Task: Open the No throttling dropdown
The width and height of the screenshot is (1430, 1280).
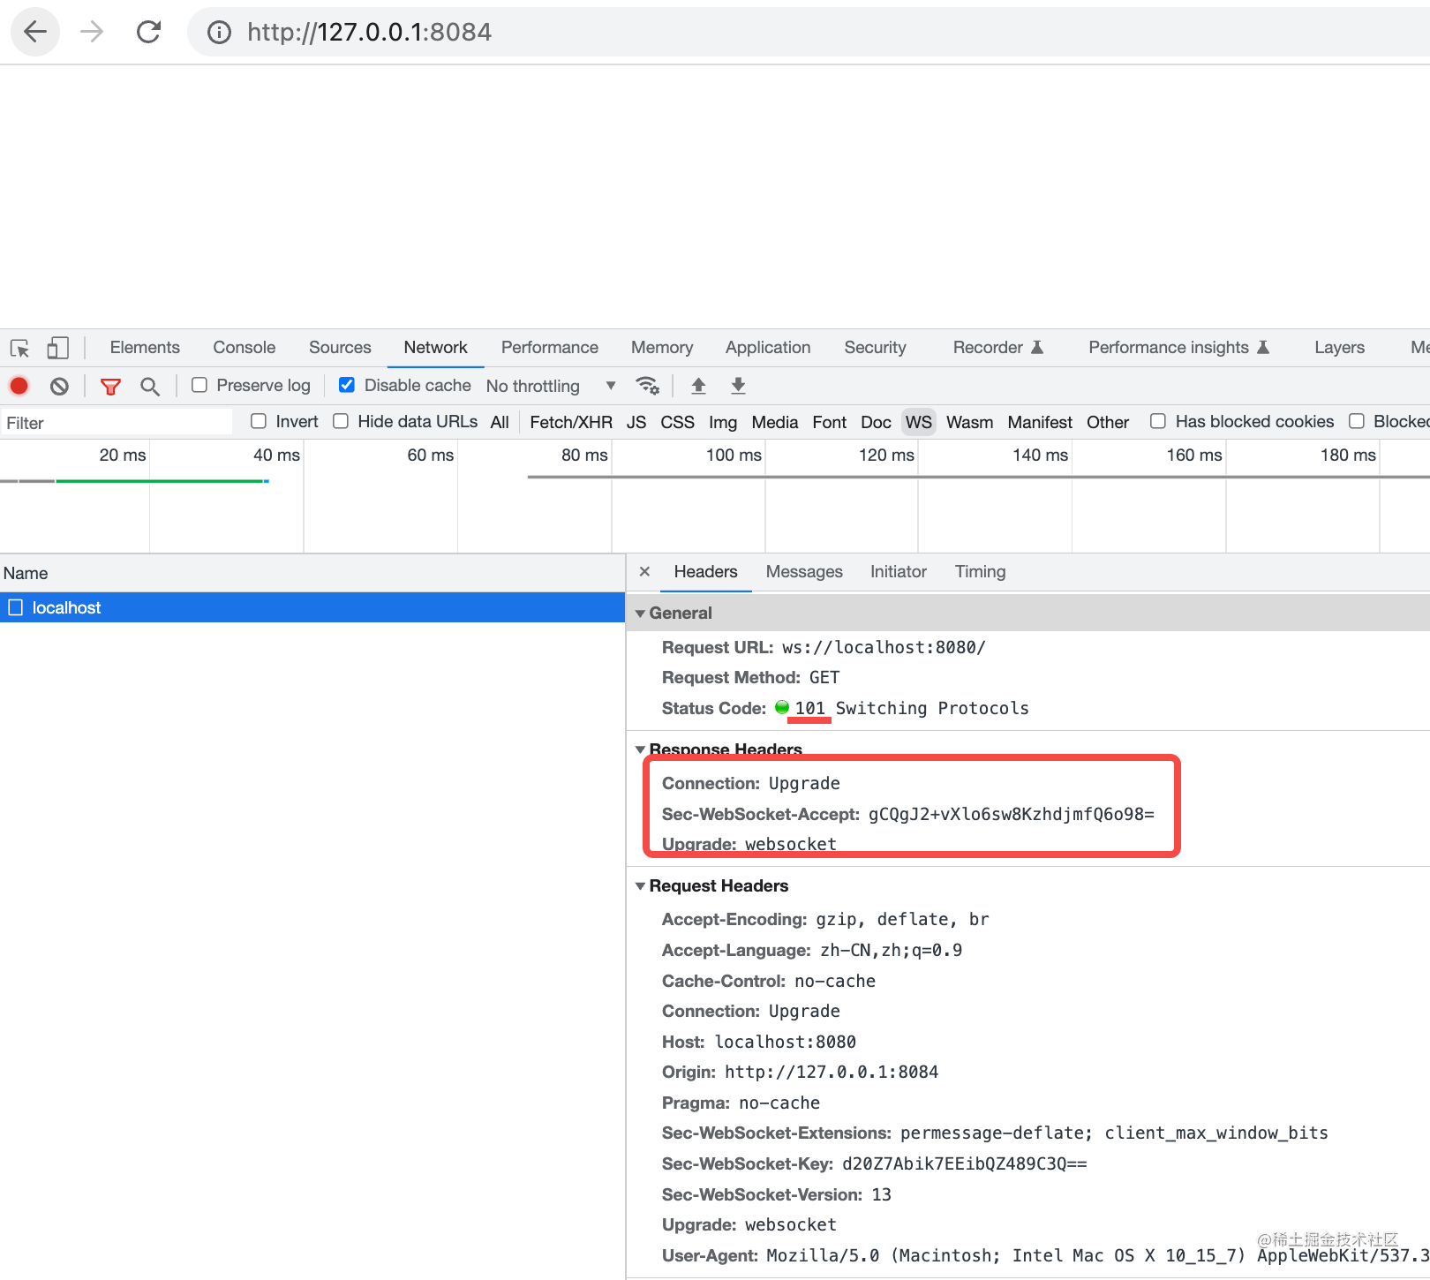Action: [x=550, y=386]
